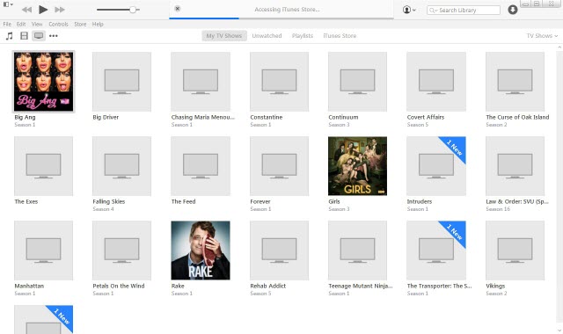Open the Downloads arrow icon
The width and height of the screenshot is (563, 334).
[x=513, y=10]
